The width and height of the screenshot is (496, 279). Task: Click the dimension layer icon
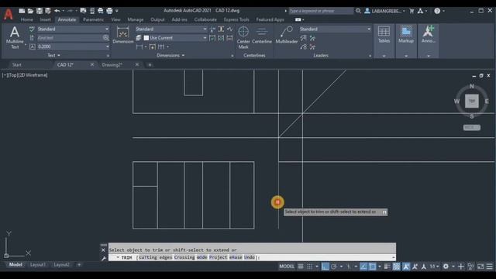tap(139, 38)
